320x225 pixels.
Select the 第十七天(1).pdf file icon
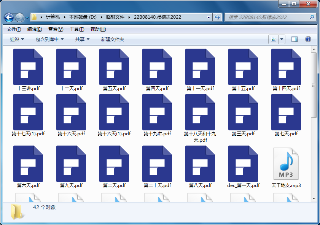pos(28,112)
